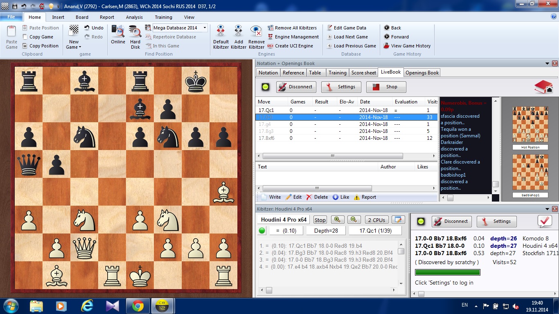
Task: Open the Online position search
Action: 118,32
